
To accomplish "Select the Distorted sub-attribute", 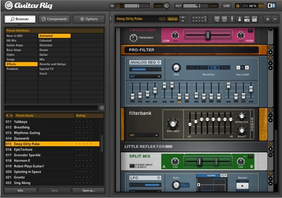I will click(55, 45).
